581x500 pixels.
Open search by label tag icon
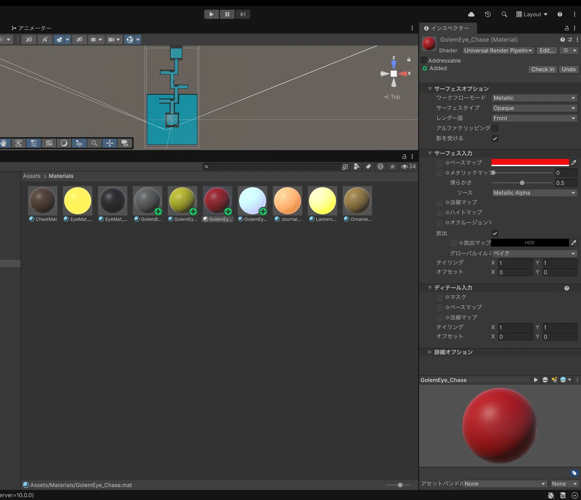tap(368, 167)
